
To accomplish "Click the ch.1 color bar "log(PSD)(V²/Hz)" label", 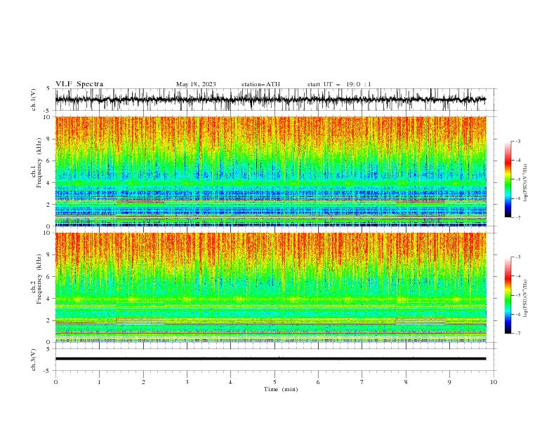I will 526,183.
